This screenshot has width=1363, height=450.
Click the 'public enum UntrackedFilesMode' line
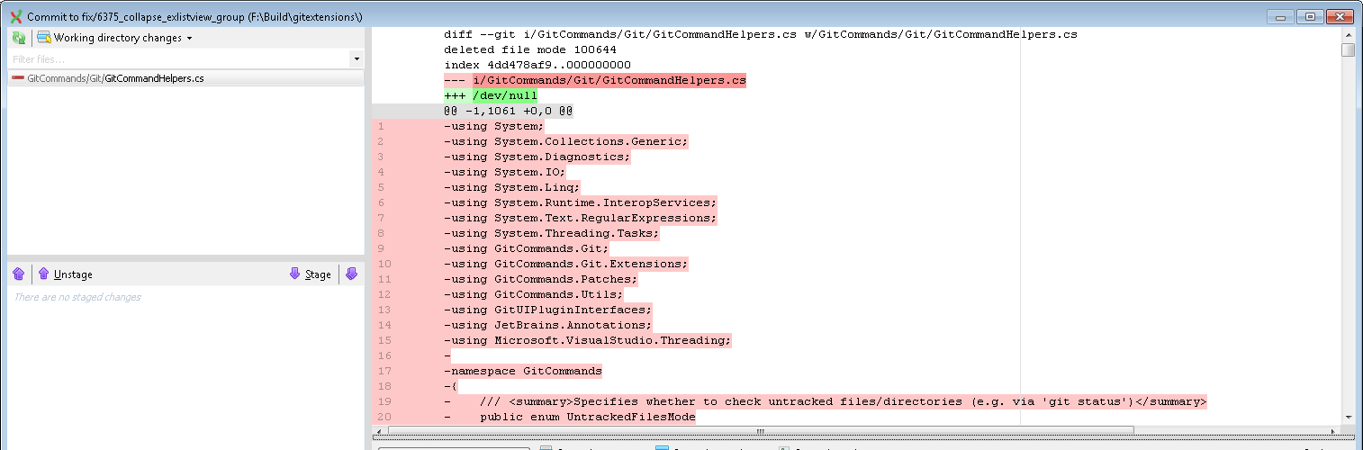570,417
